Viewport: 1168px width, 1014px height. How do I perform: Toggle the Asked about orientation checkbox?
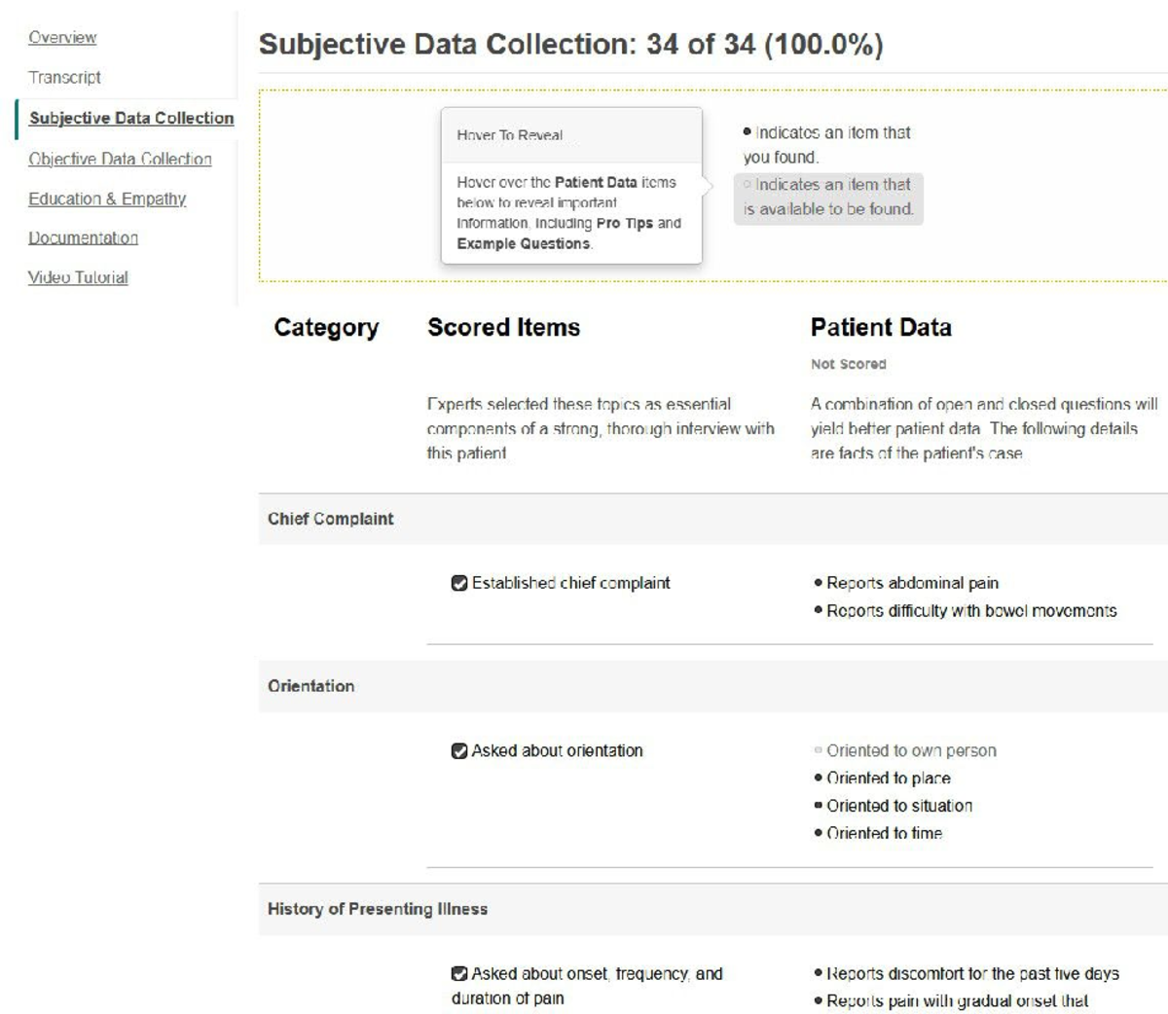click(459, 751)
